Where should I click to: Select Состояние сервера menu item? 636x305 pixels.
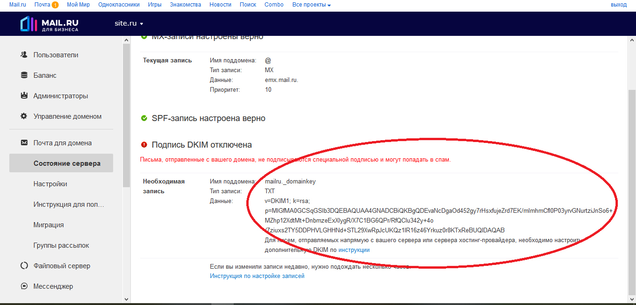(61, 163)
